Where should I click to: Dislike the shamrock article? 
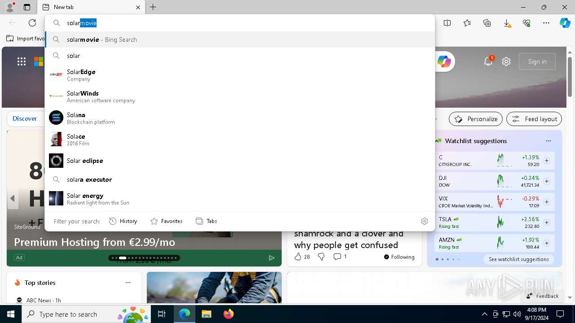click(x=321, y=257)
